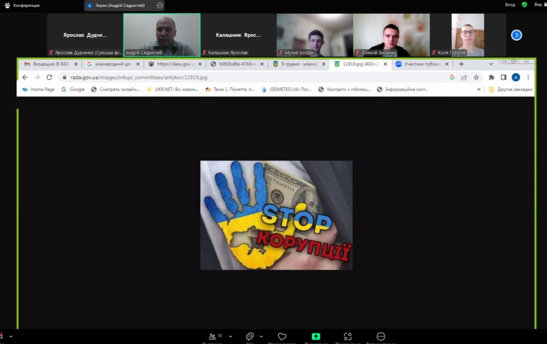Screen dimensions: 547x344
Task: Open Другие закладки folder
Action: point(511,90)
